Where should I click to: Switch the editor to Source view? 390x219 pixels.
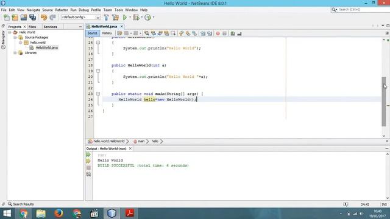92,33
